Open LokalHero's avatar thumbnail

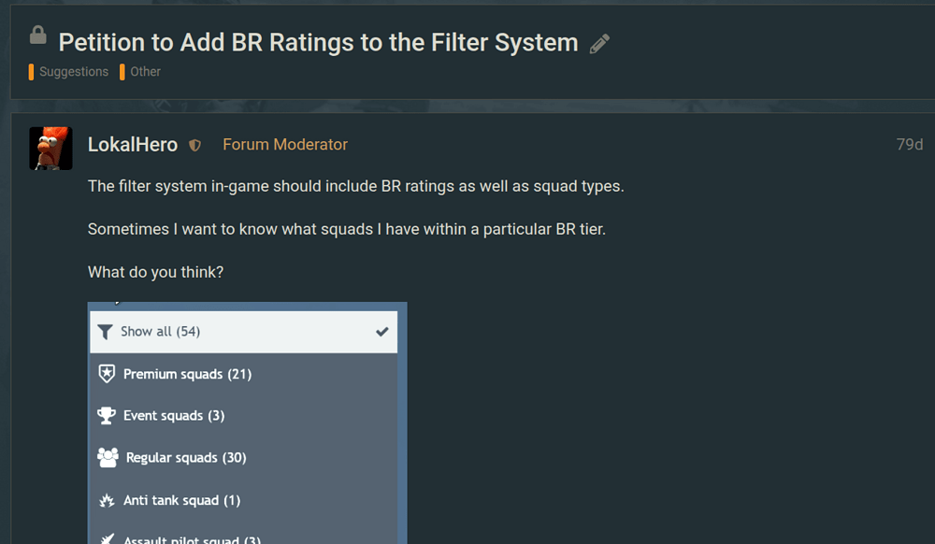tap(50, 148)
